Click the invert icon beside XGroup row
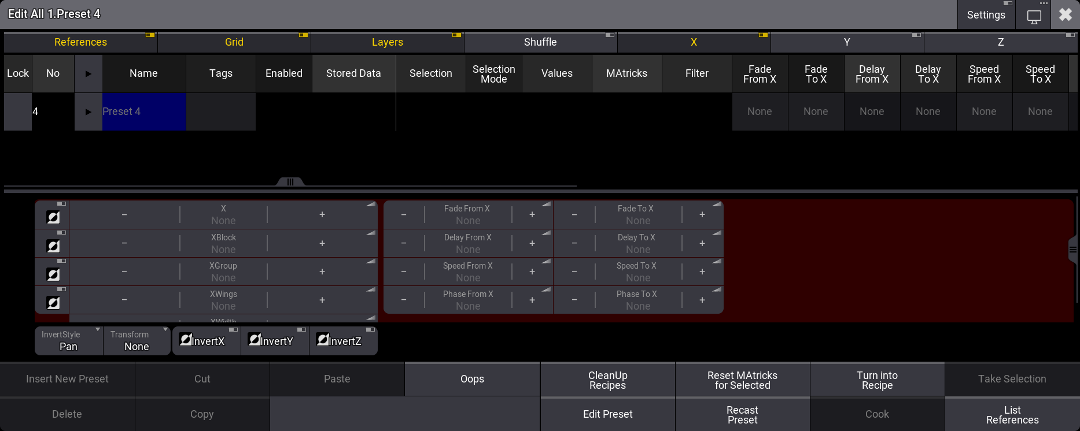1080x431 pixels. 53,274
